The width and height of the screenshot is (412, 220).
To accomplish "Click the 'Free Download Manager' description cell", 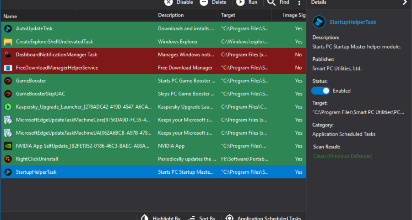I will pos(185,68).
